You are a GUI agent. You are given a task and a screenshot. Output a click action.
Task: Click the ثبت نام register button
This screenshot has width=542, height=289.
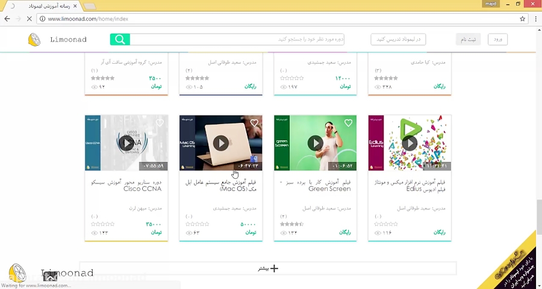tap(468, 39)
